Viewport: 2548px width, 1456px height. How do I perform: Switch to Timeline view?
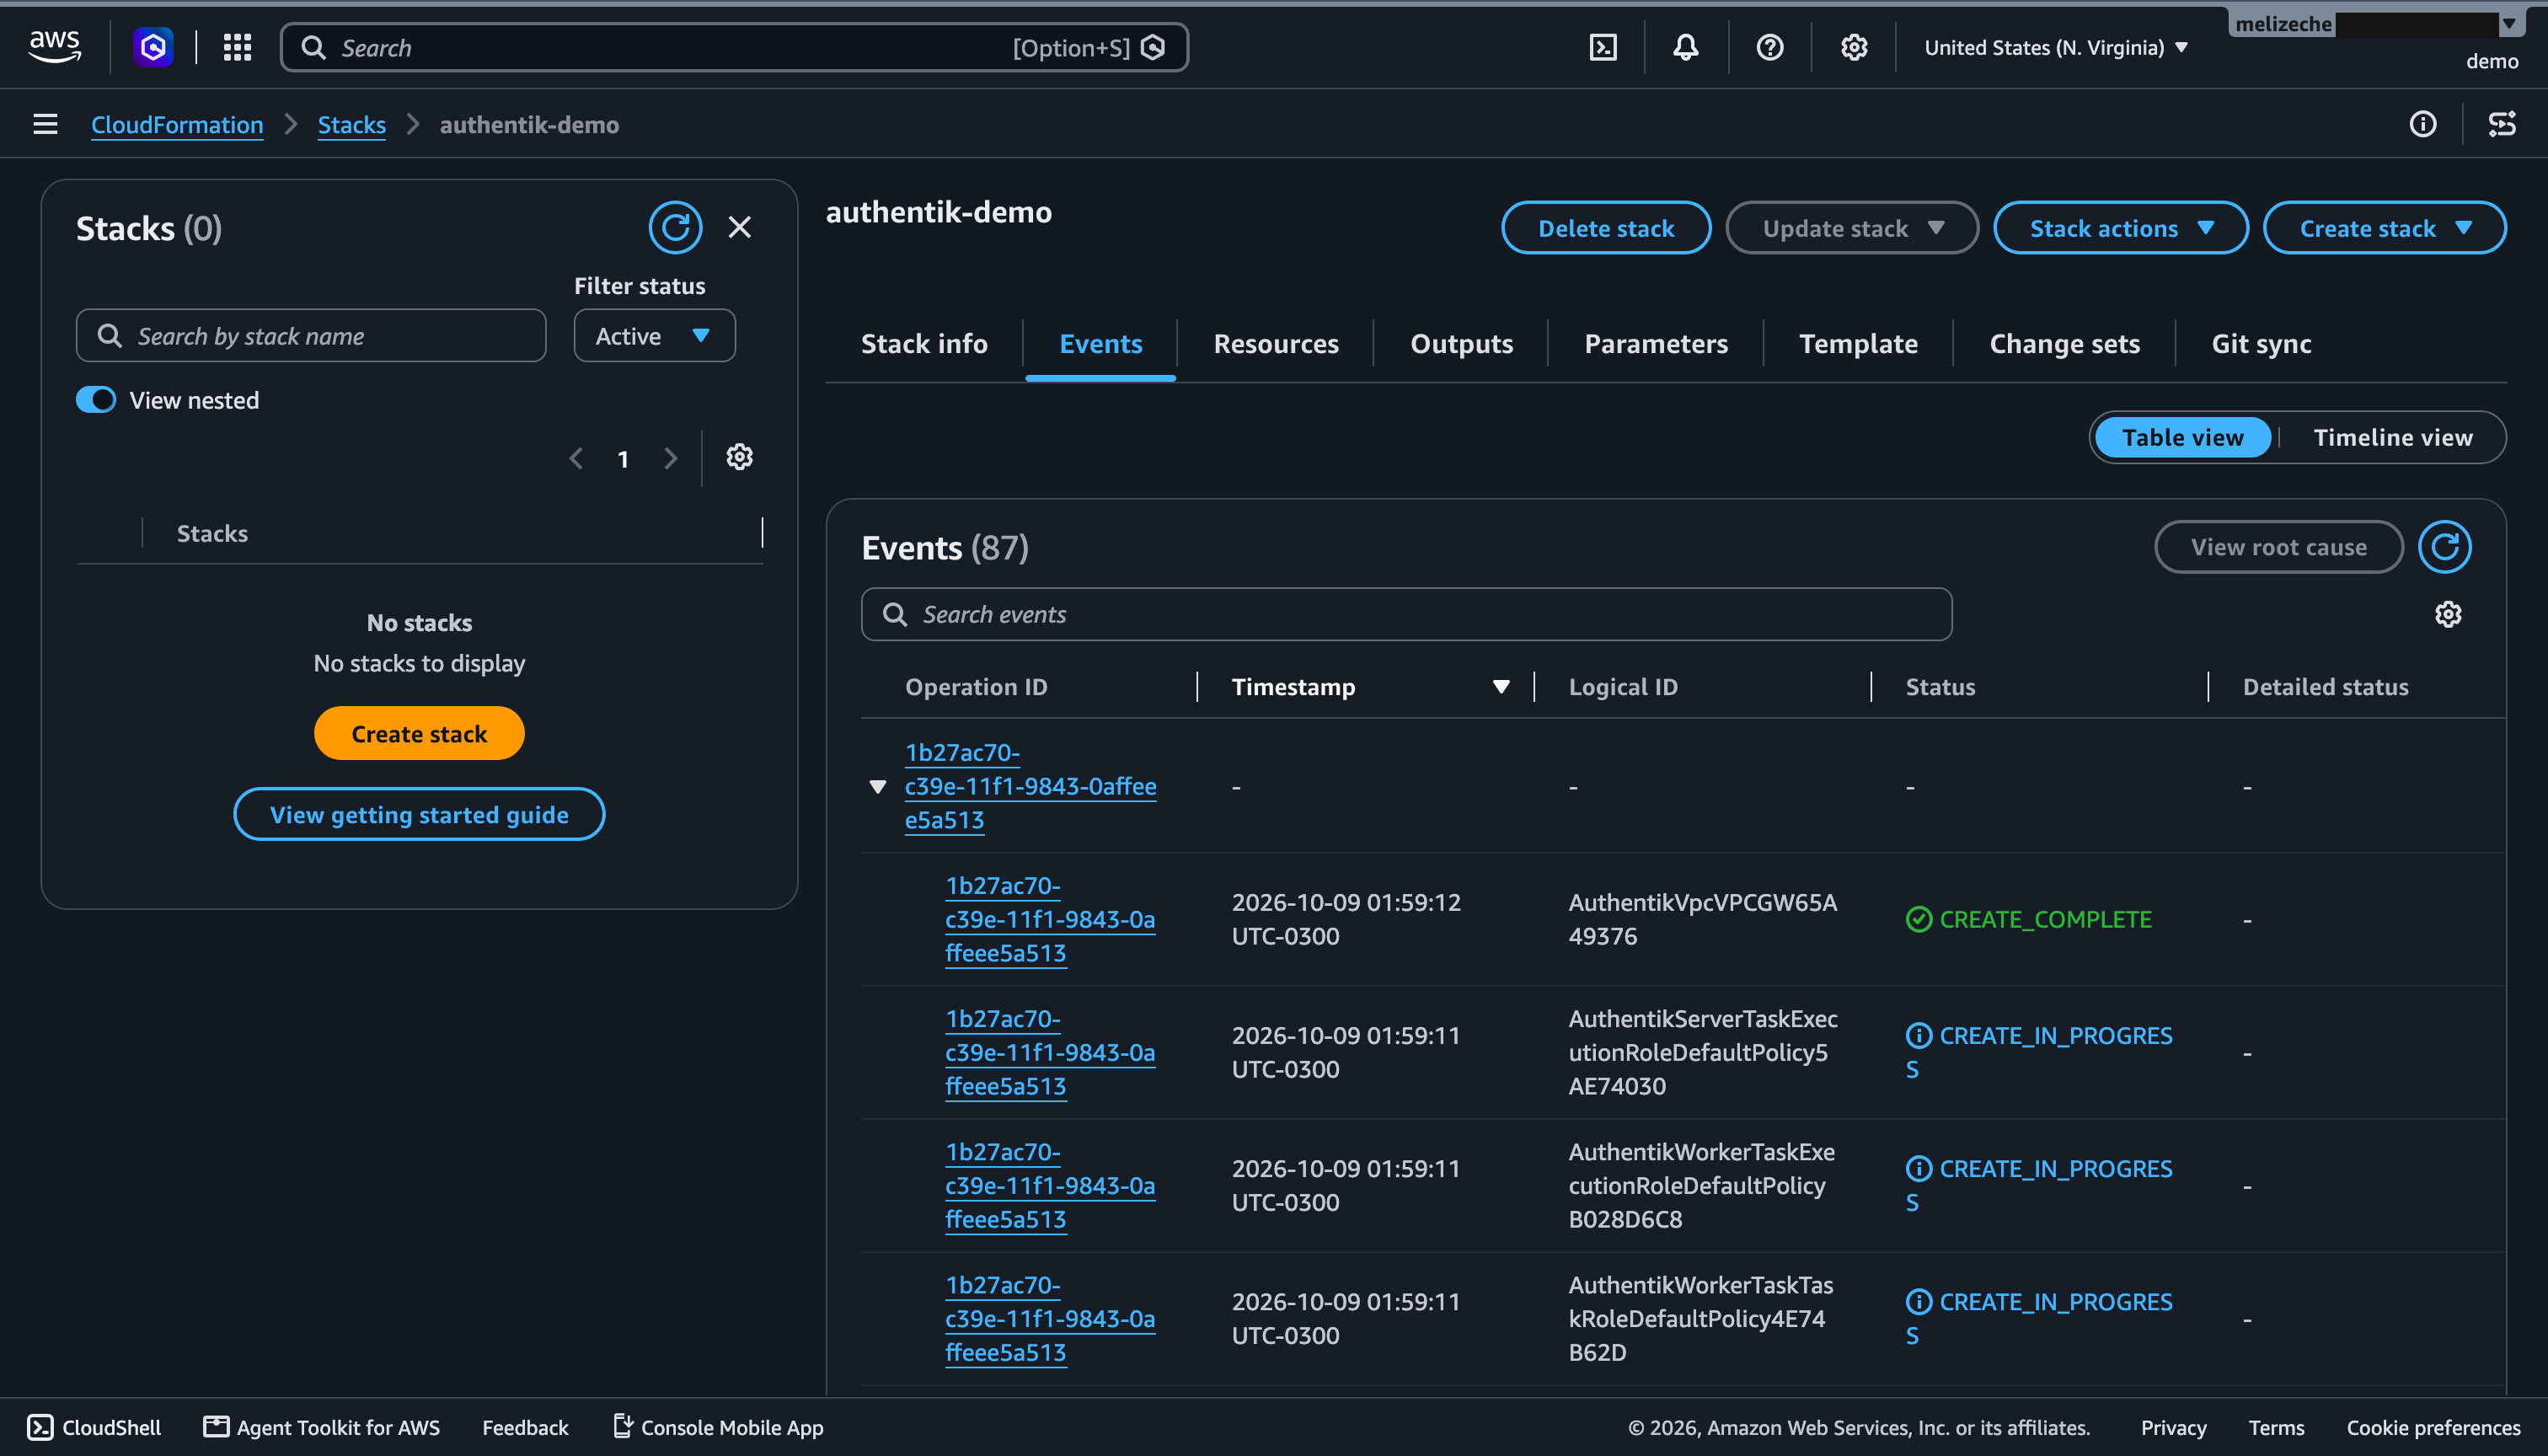pyautogui.click(x=2393, y=437)
